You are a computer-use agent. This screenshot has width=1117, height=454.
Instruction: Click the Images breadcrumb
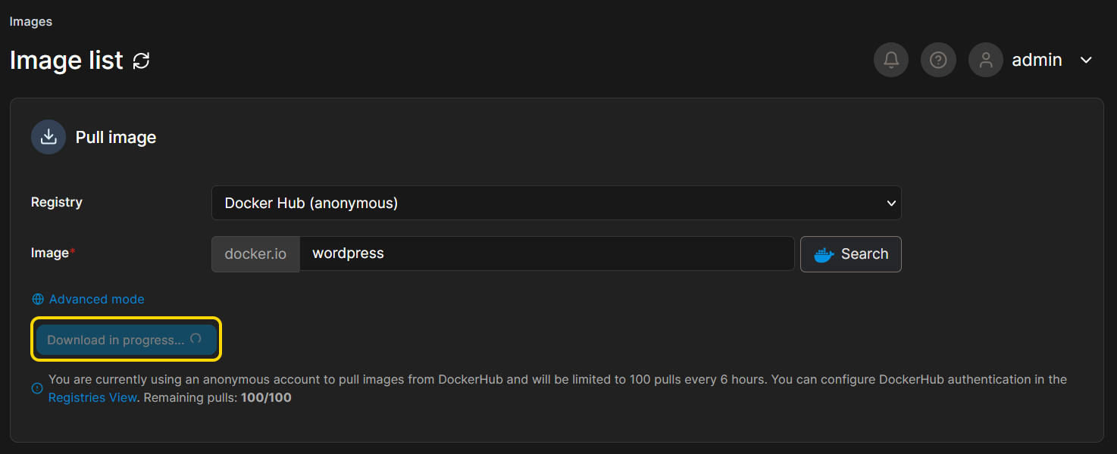[x=31, y=22]
